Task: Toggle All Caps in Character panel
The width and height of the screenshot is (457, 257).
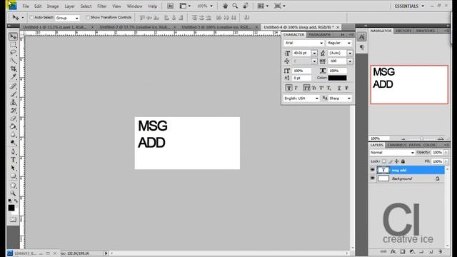Action: pyautogui.click(x=306, y=88)
